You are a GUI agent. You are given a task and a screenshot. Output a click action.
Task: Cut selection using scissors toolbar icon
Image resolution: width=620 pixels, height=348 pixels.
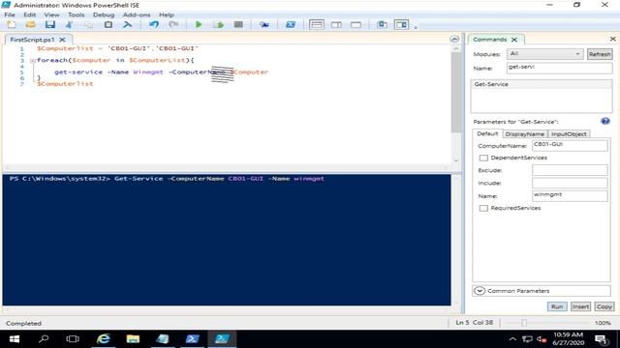click(69, 24)
